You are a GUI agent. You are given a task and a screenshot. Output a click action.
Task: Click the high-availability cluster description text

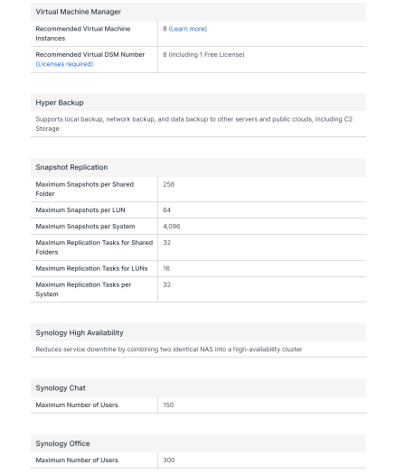[x=169, y=349]
